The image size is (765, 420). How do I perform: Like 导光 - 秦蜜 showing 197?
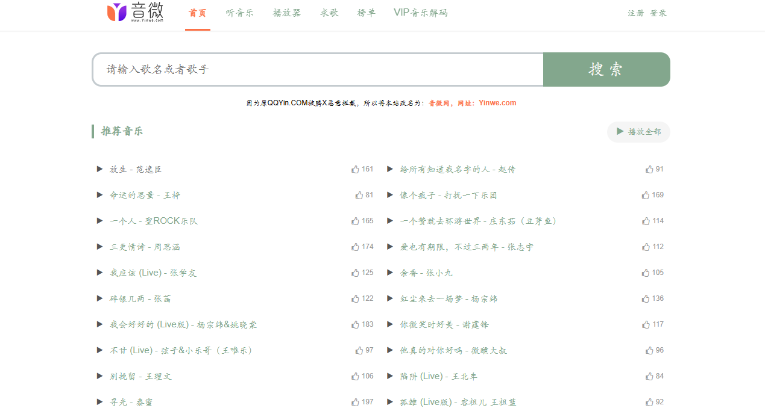pos(362,402)
